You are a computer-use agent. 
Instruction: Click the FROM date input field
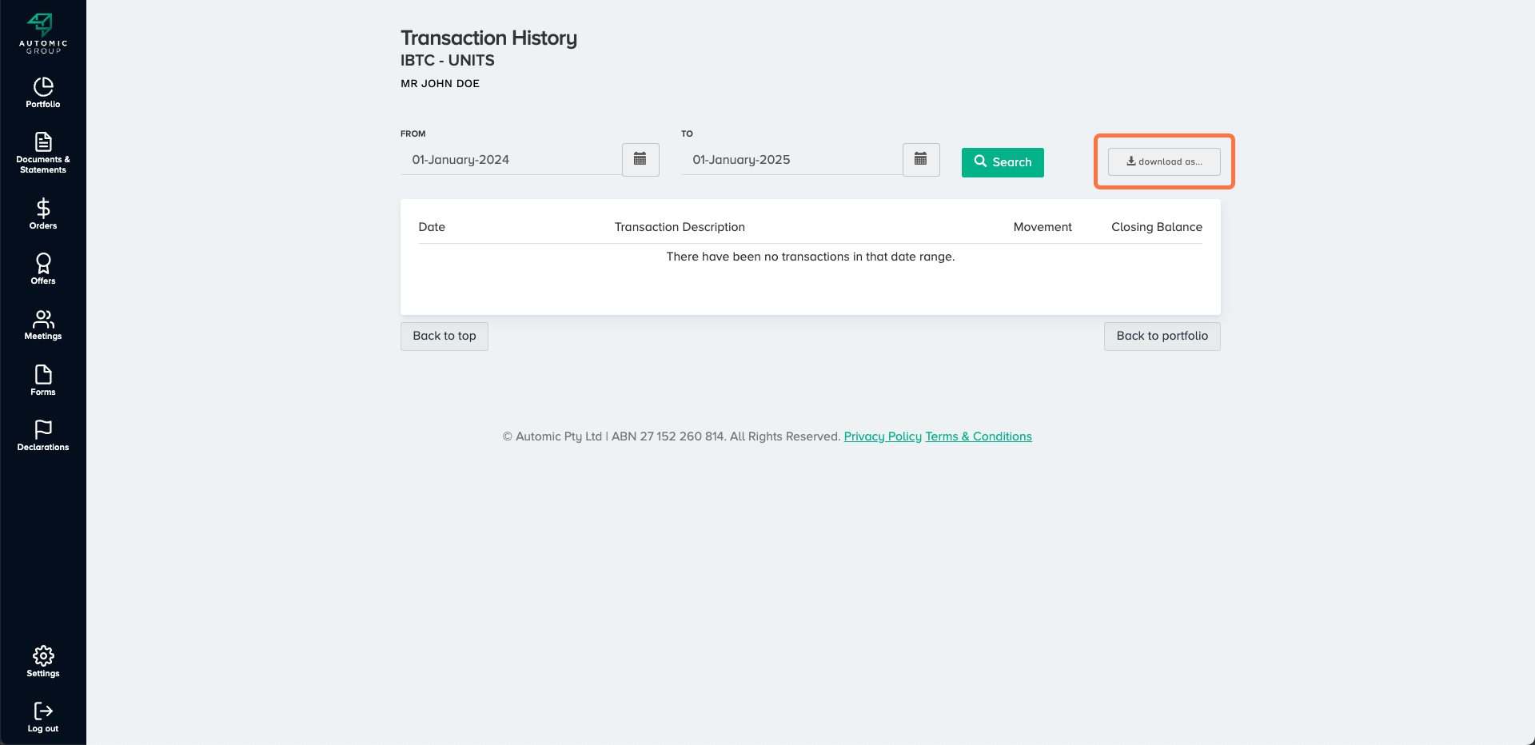pyautogui.click(x=511, y=160)
